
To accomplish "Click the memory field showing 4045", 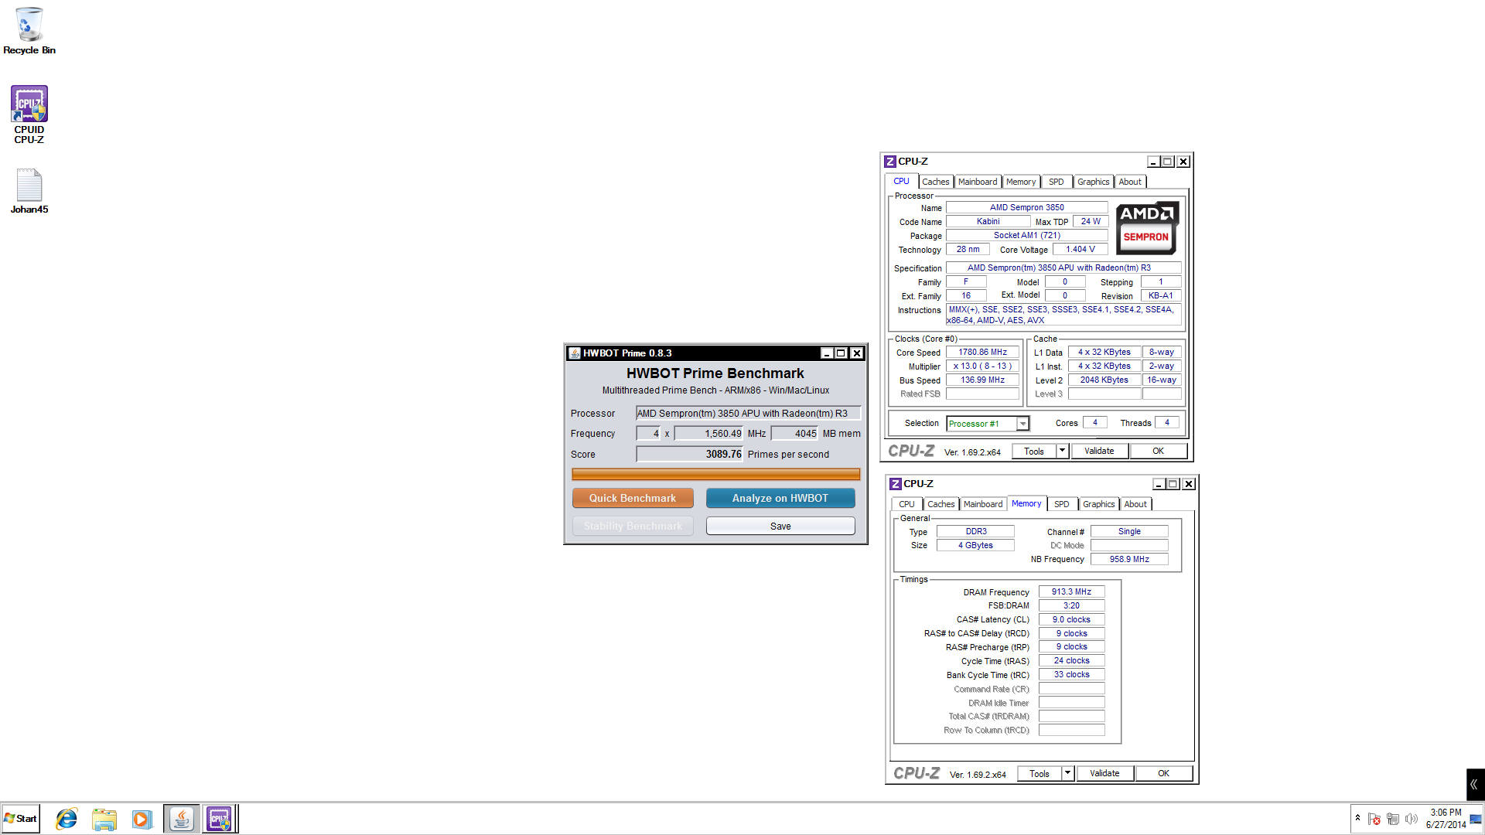I will pyautogui.click(x=794, y=434).
